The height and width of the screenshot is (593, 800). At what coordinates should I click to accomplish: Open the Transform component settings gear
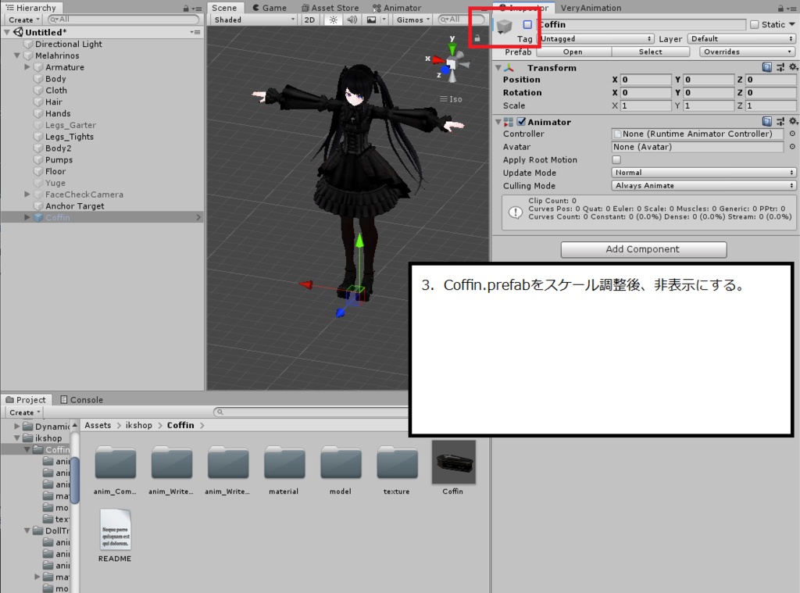click(794, 67)
